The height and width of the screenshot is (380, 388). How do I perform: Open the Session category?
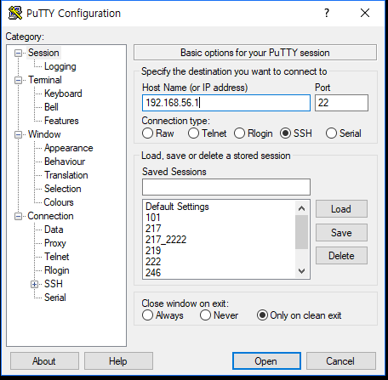[x=43, y=53]
